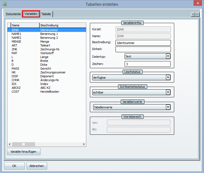Click the Teileart description cell
The image size is (204, 173).
[x=45, y=45]
